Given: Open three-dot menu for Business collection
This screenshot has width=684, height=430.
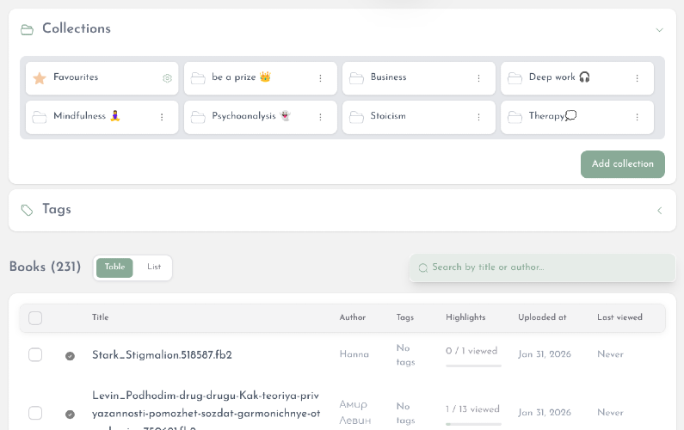Looking at the screenshot, I should point(478,78).
